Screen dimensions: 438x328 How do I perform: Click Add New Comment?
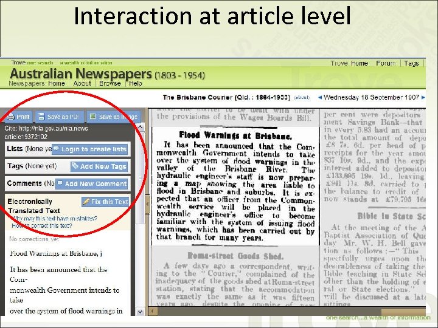[x=92, y=184]
